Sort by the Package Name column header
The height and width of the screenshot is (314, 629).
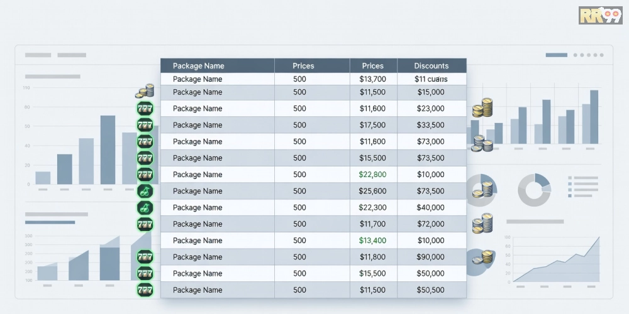tap(198, 66)
